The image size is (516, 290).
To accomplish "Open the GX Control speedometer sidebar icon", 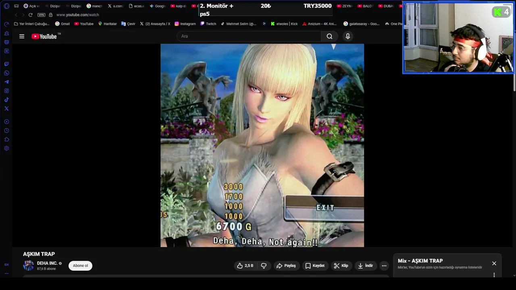I will pyautogui.click(x=6, y=24).
